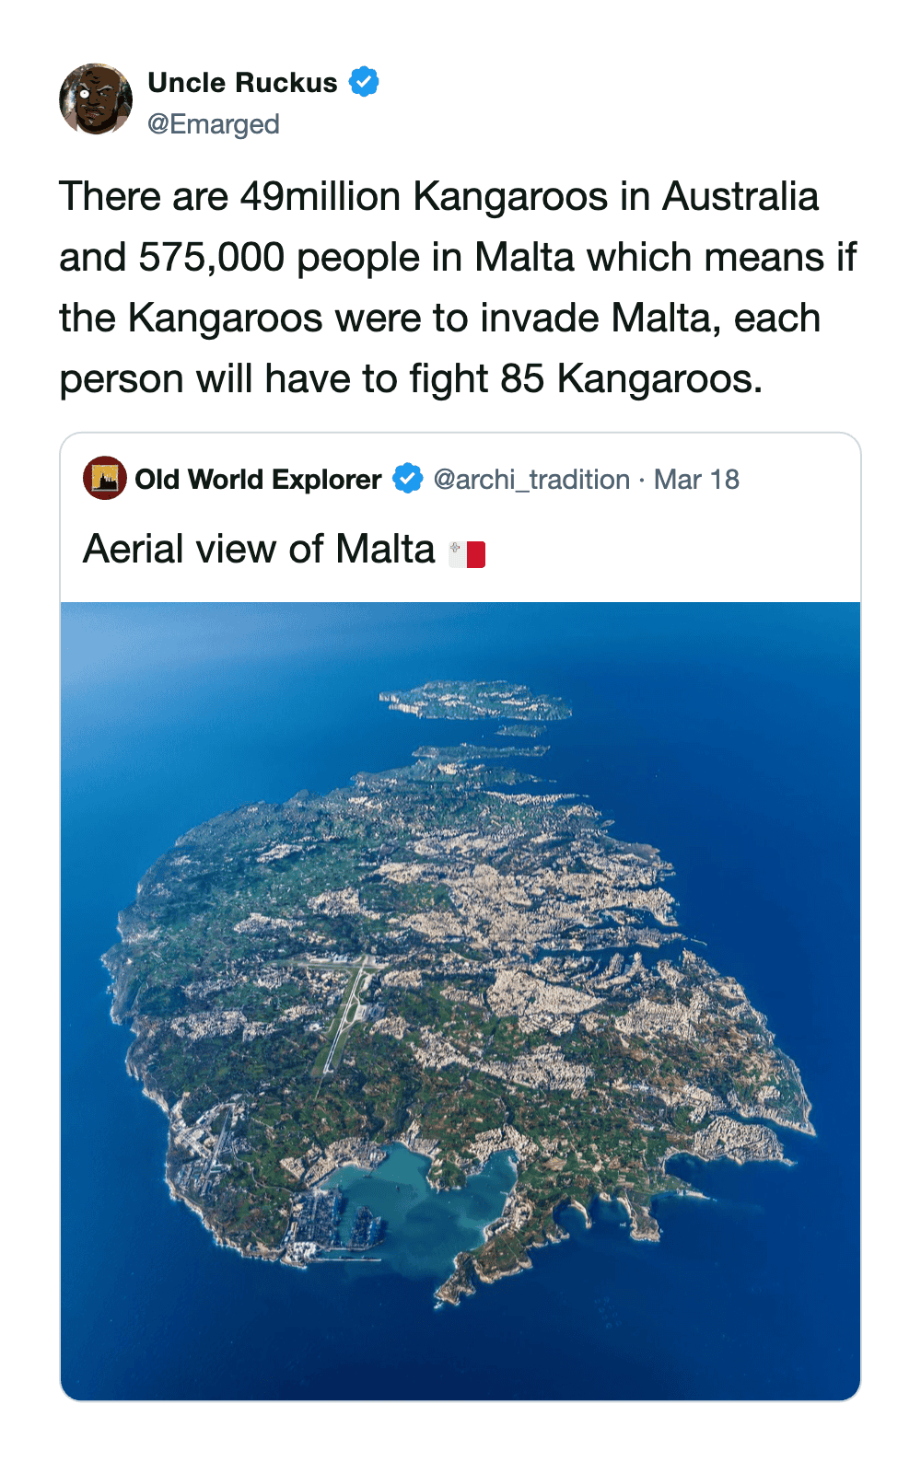Click the Mar 18 timestamp
921x1462 pixels.
696,480
